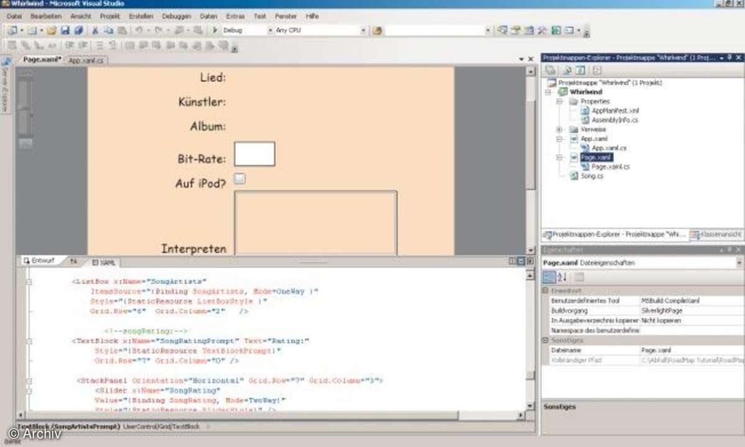Click the Copy toolbar icon
The image size is (745, 447).
[109, 30]
